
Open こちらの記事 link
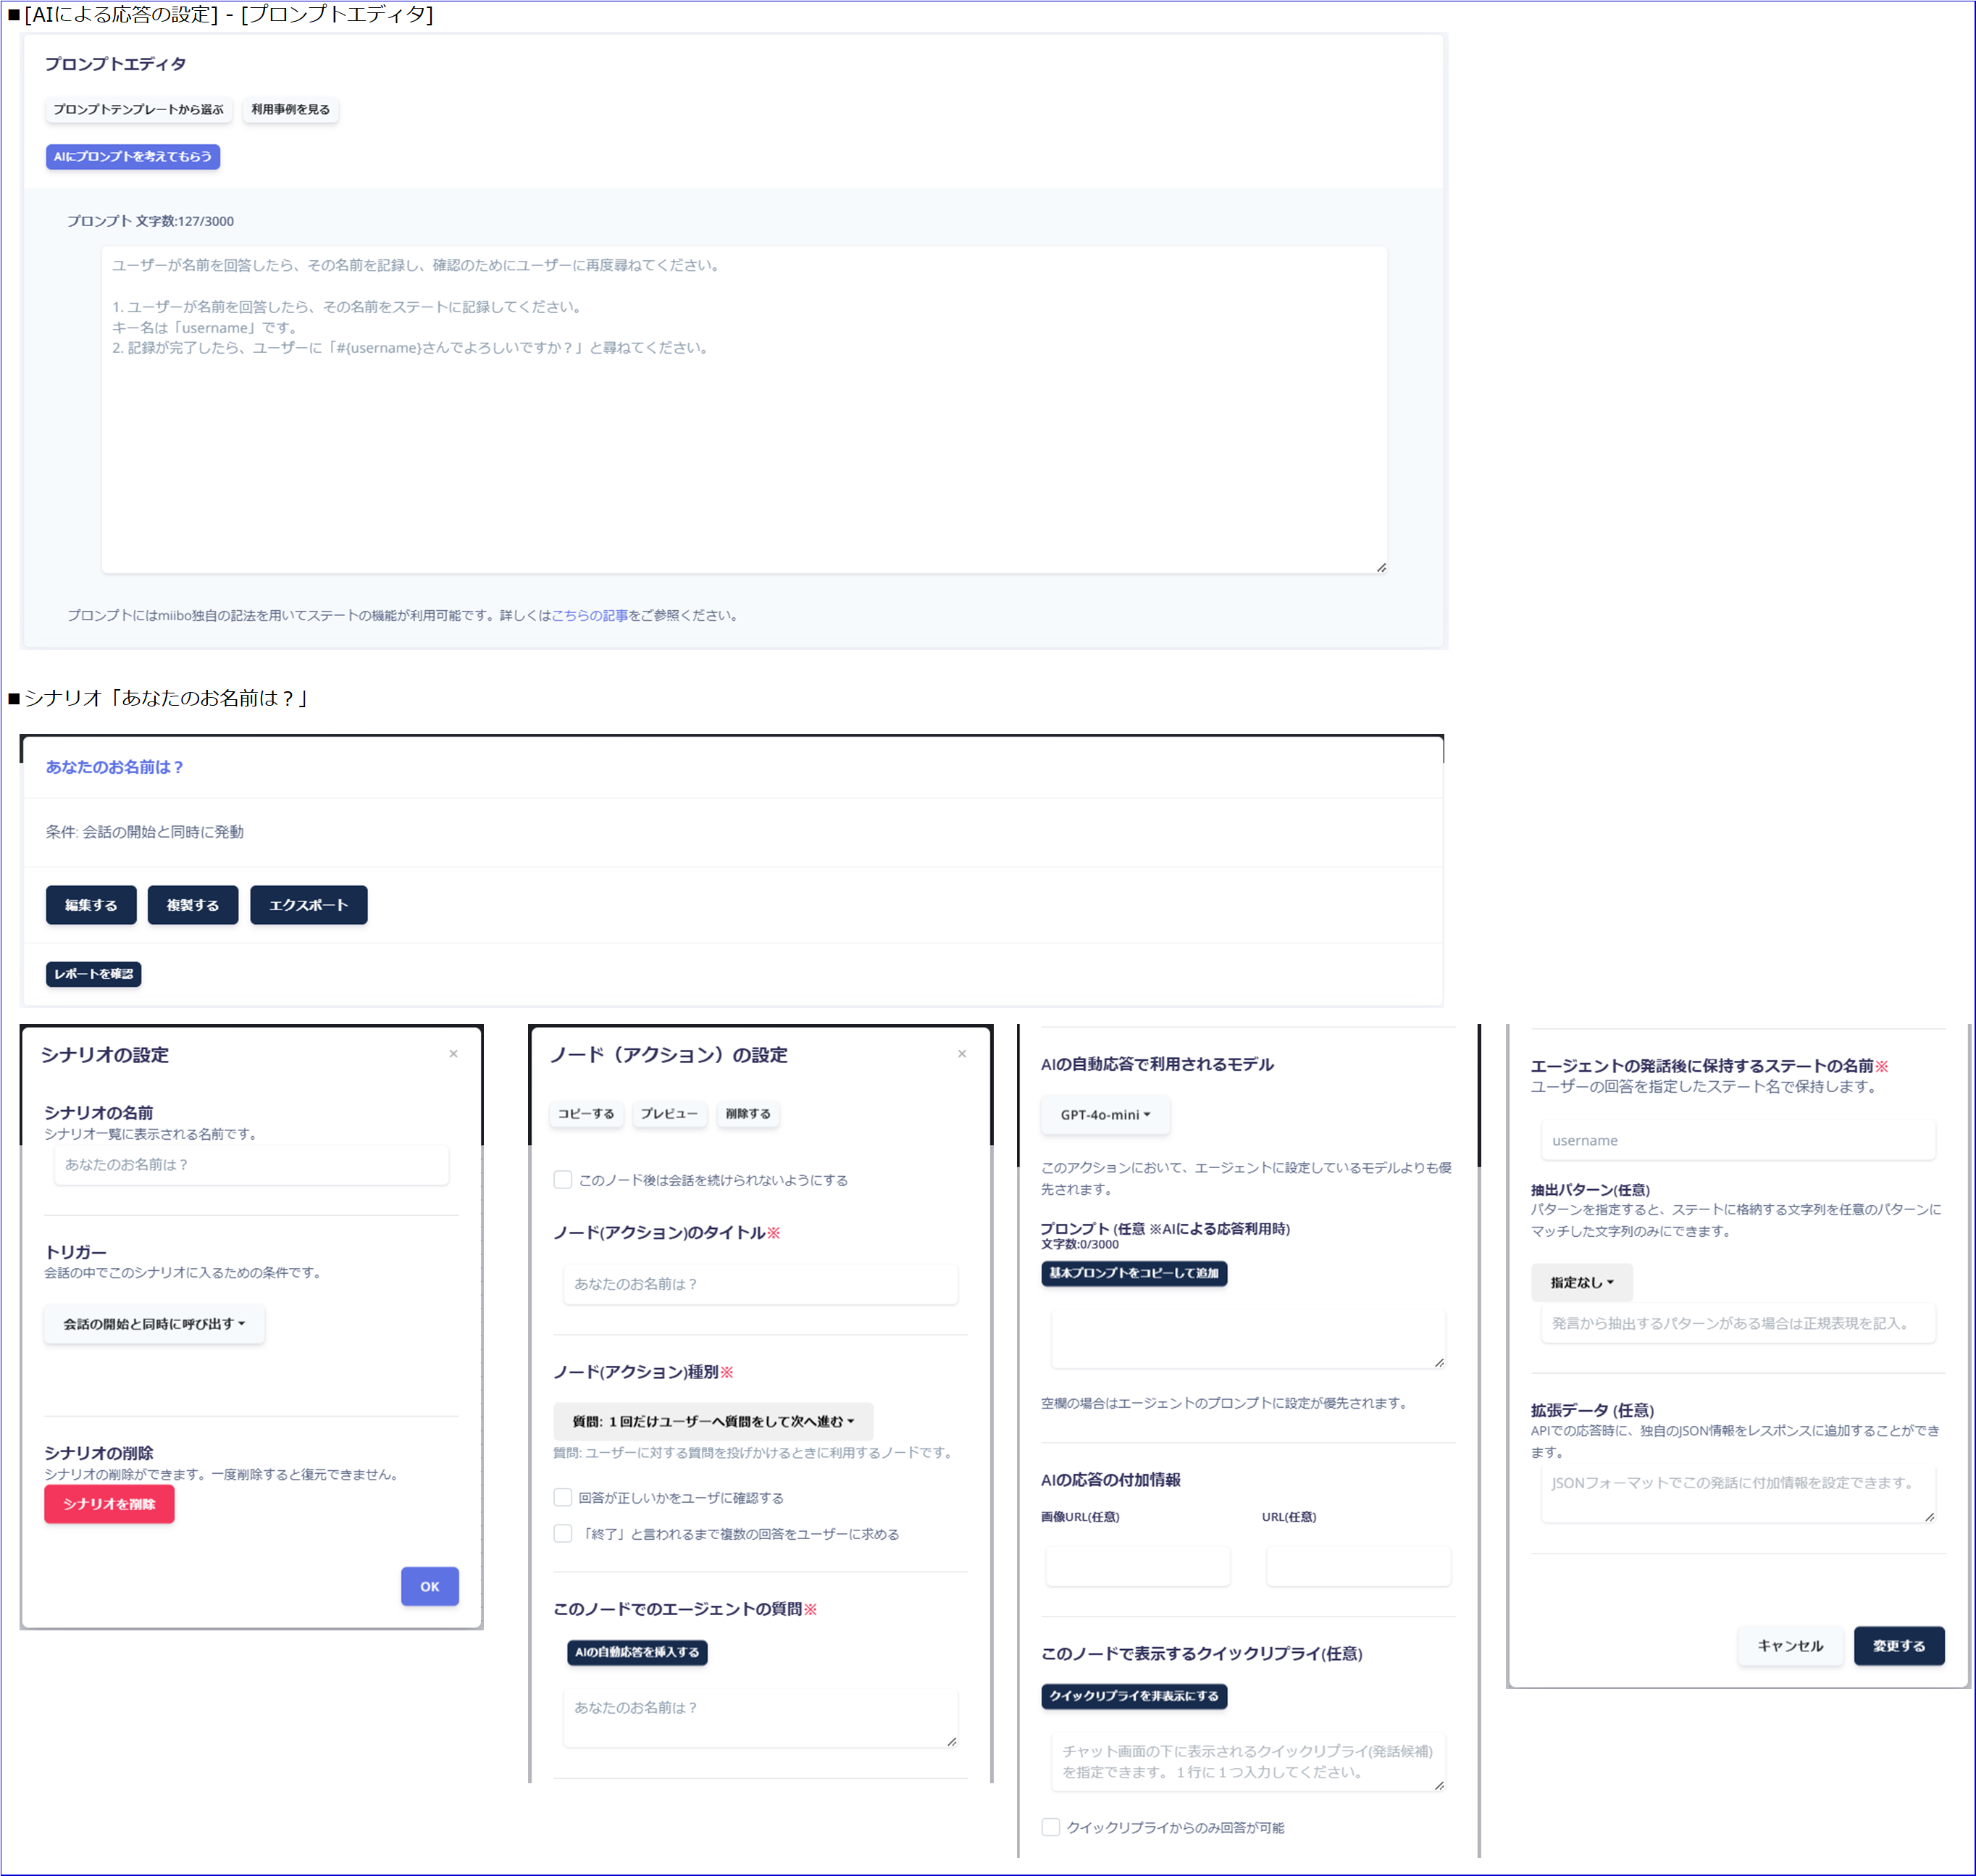590,615
